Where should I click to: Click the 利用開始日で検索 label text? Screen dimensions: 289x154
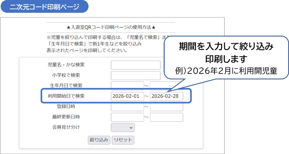coord(66,96)
